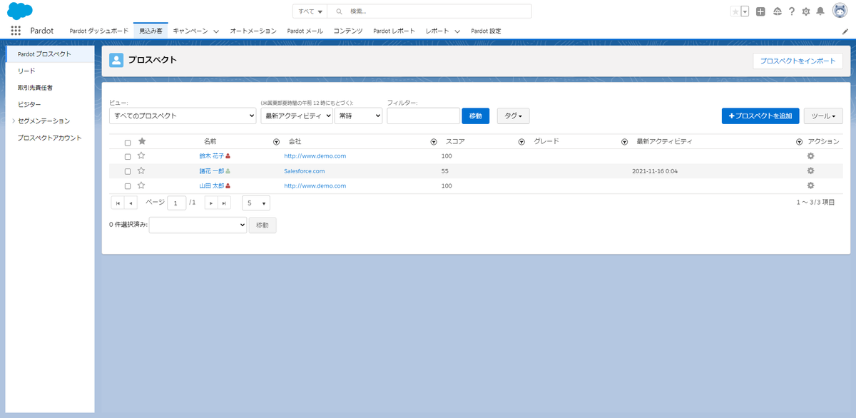This screenshot has height=418, width=856.
Task: Check the 諸花 一郎 row checkbox
Action: (x=128, y=171)
